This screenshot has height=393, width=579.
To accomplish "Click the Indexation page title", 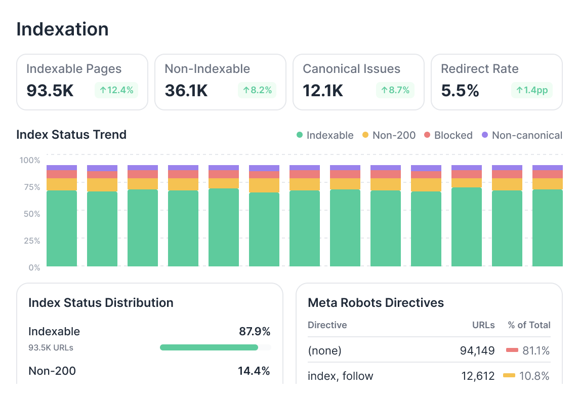I will click(62, 29).
